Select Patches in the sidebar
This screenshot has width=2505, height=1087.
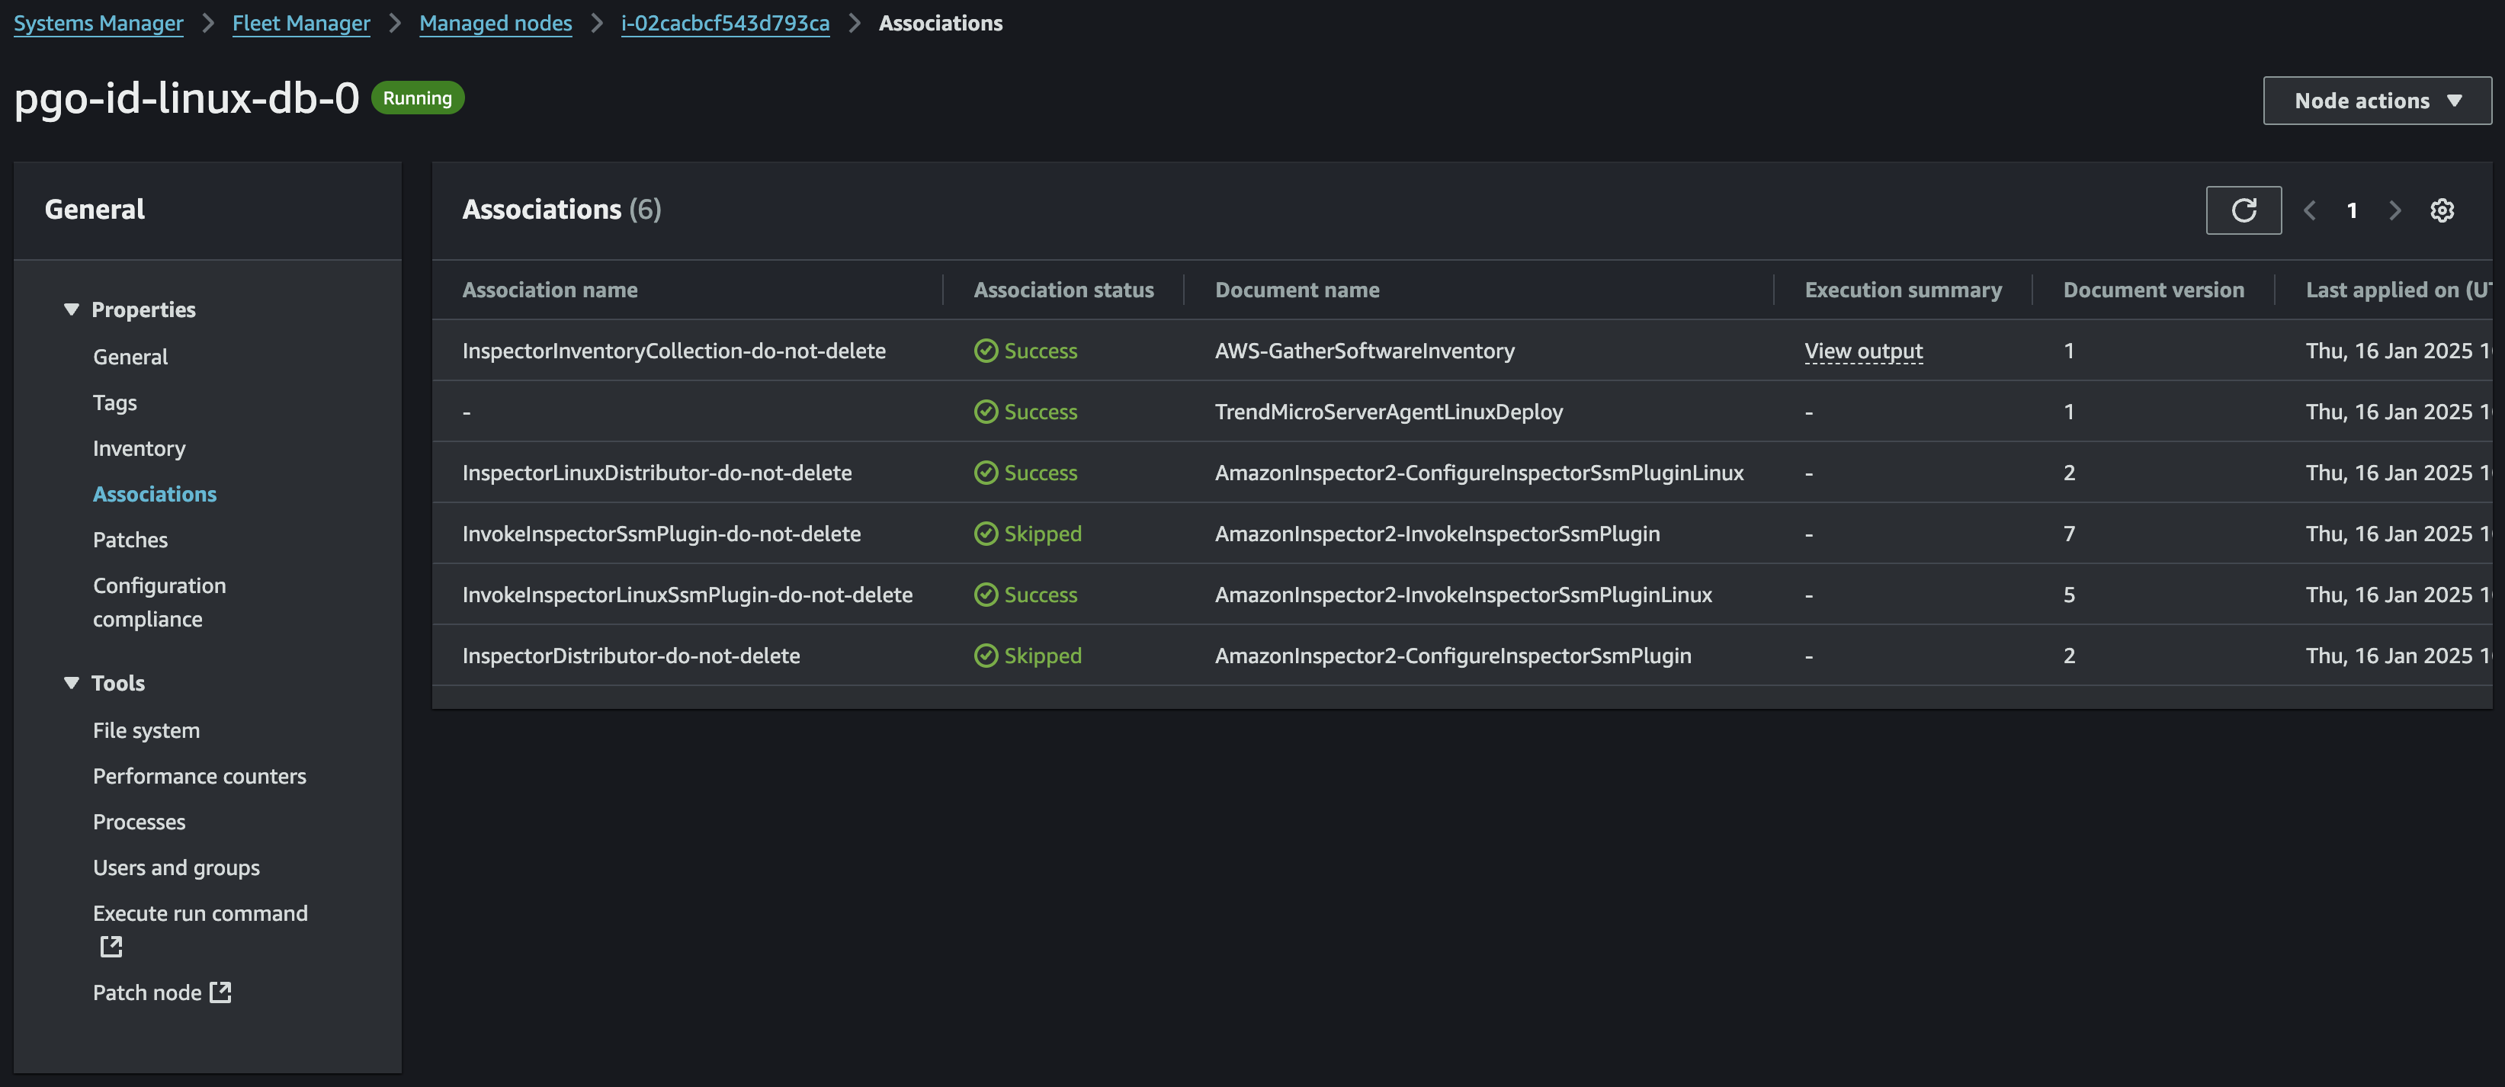coord(130,540)
